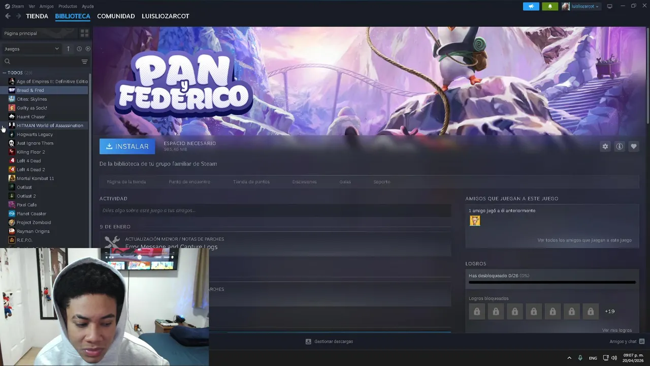Open the game information icon
650x366 pixels.
click(619, 146)
